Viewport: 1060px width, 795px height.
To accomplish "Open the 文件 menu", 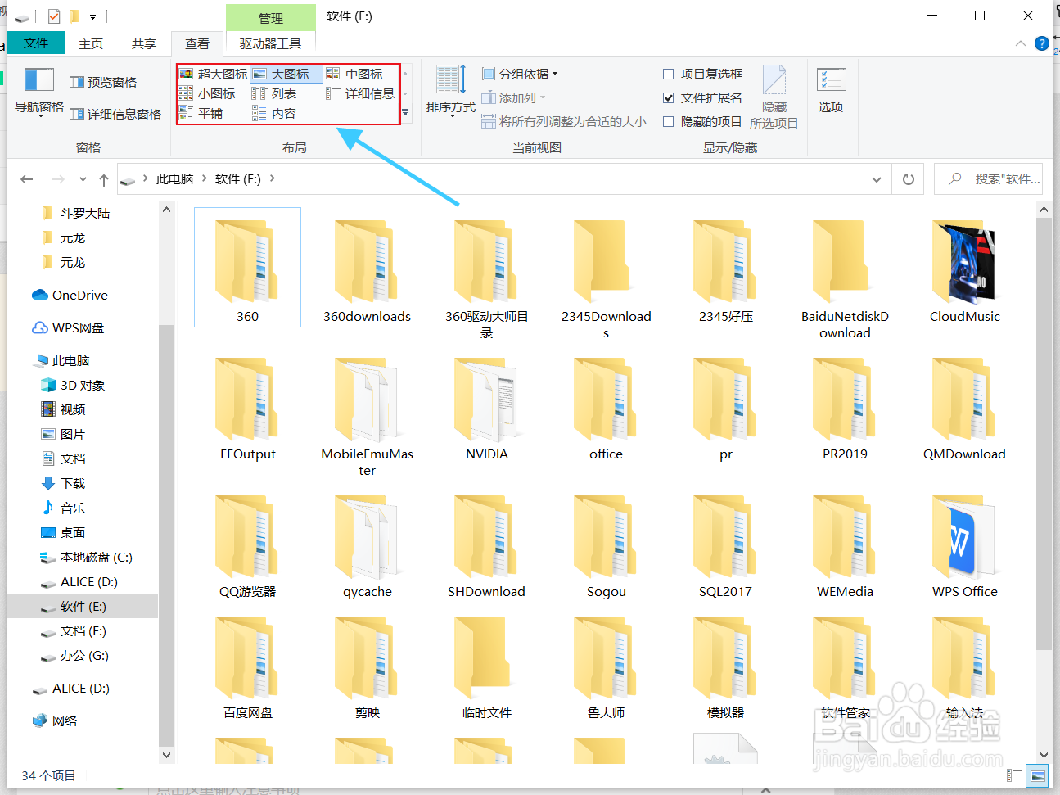I will [36, 43].
